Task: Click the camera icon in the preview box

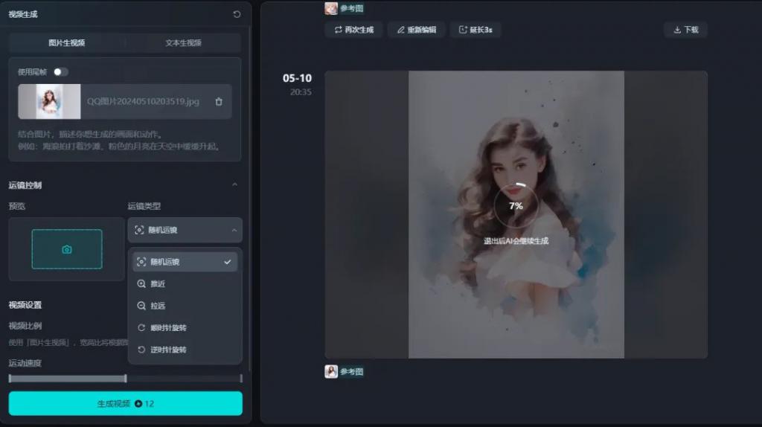Action: click(67, 249)
